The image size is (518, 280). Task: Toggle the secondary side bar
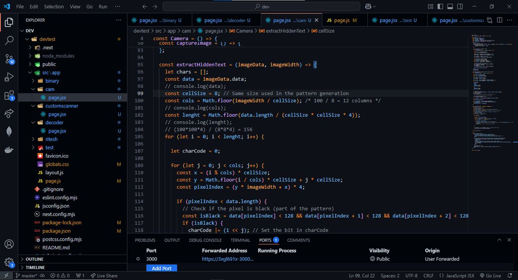tap(459, 6)
